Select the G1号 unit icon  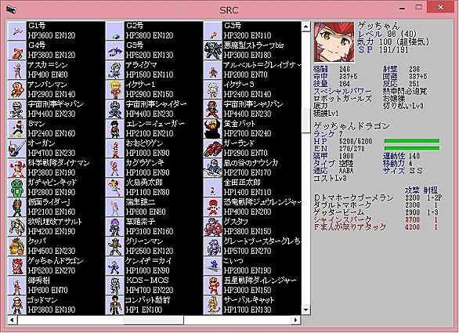(16, 31)
